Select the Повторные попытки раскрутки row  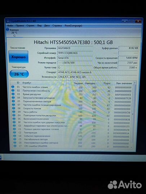(x=72, y=116)
